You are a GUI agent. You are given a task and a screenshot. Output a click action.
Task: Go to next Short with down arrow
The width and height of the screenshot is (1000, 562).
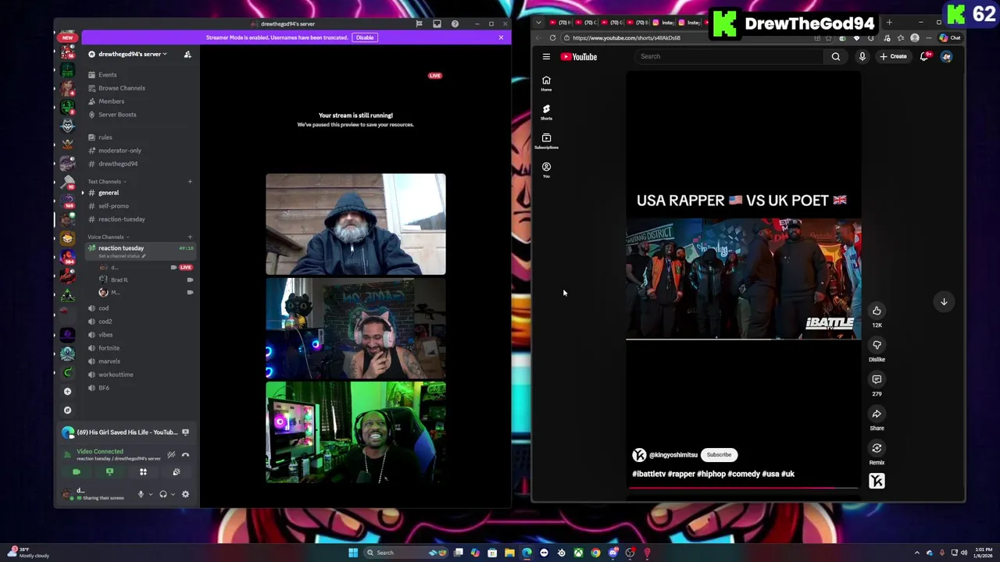coord(944,301)
